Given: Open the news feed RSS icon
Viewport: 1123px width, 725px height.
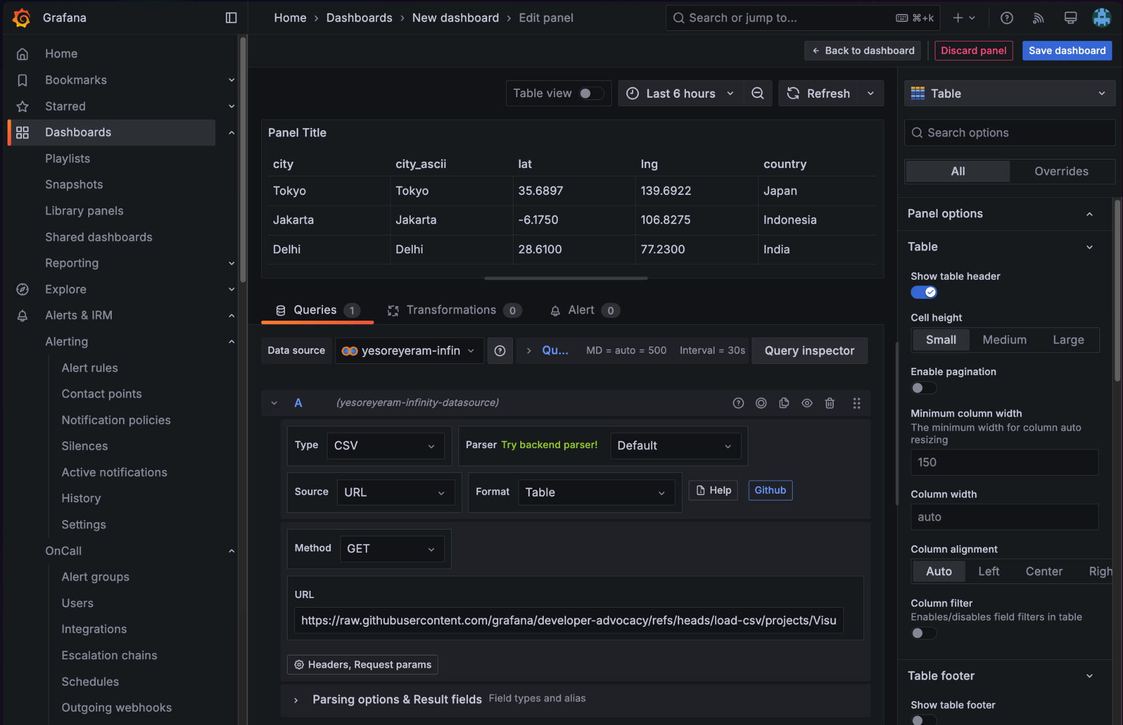Looking at the screenshot, I should tap(1038, 18).
